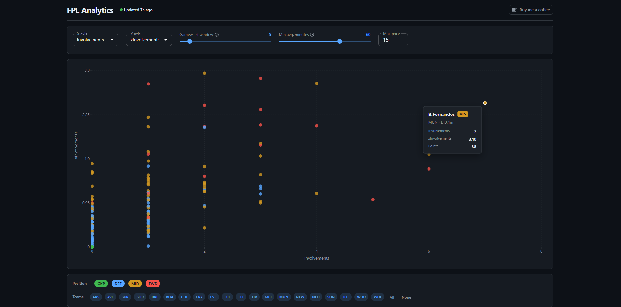The image size is (621, 307).
Task: Click the Gameweek window help icon
Action: pos(217,34)
